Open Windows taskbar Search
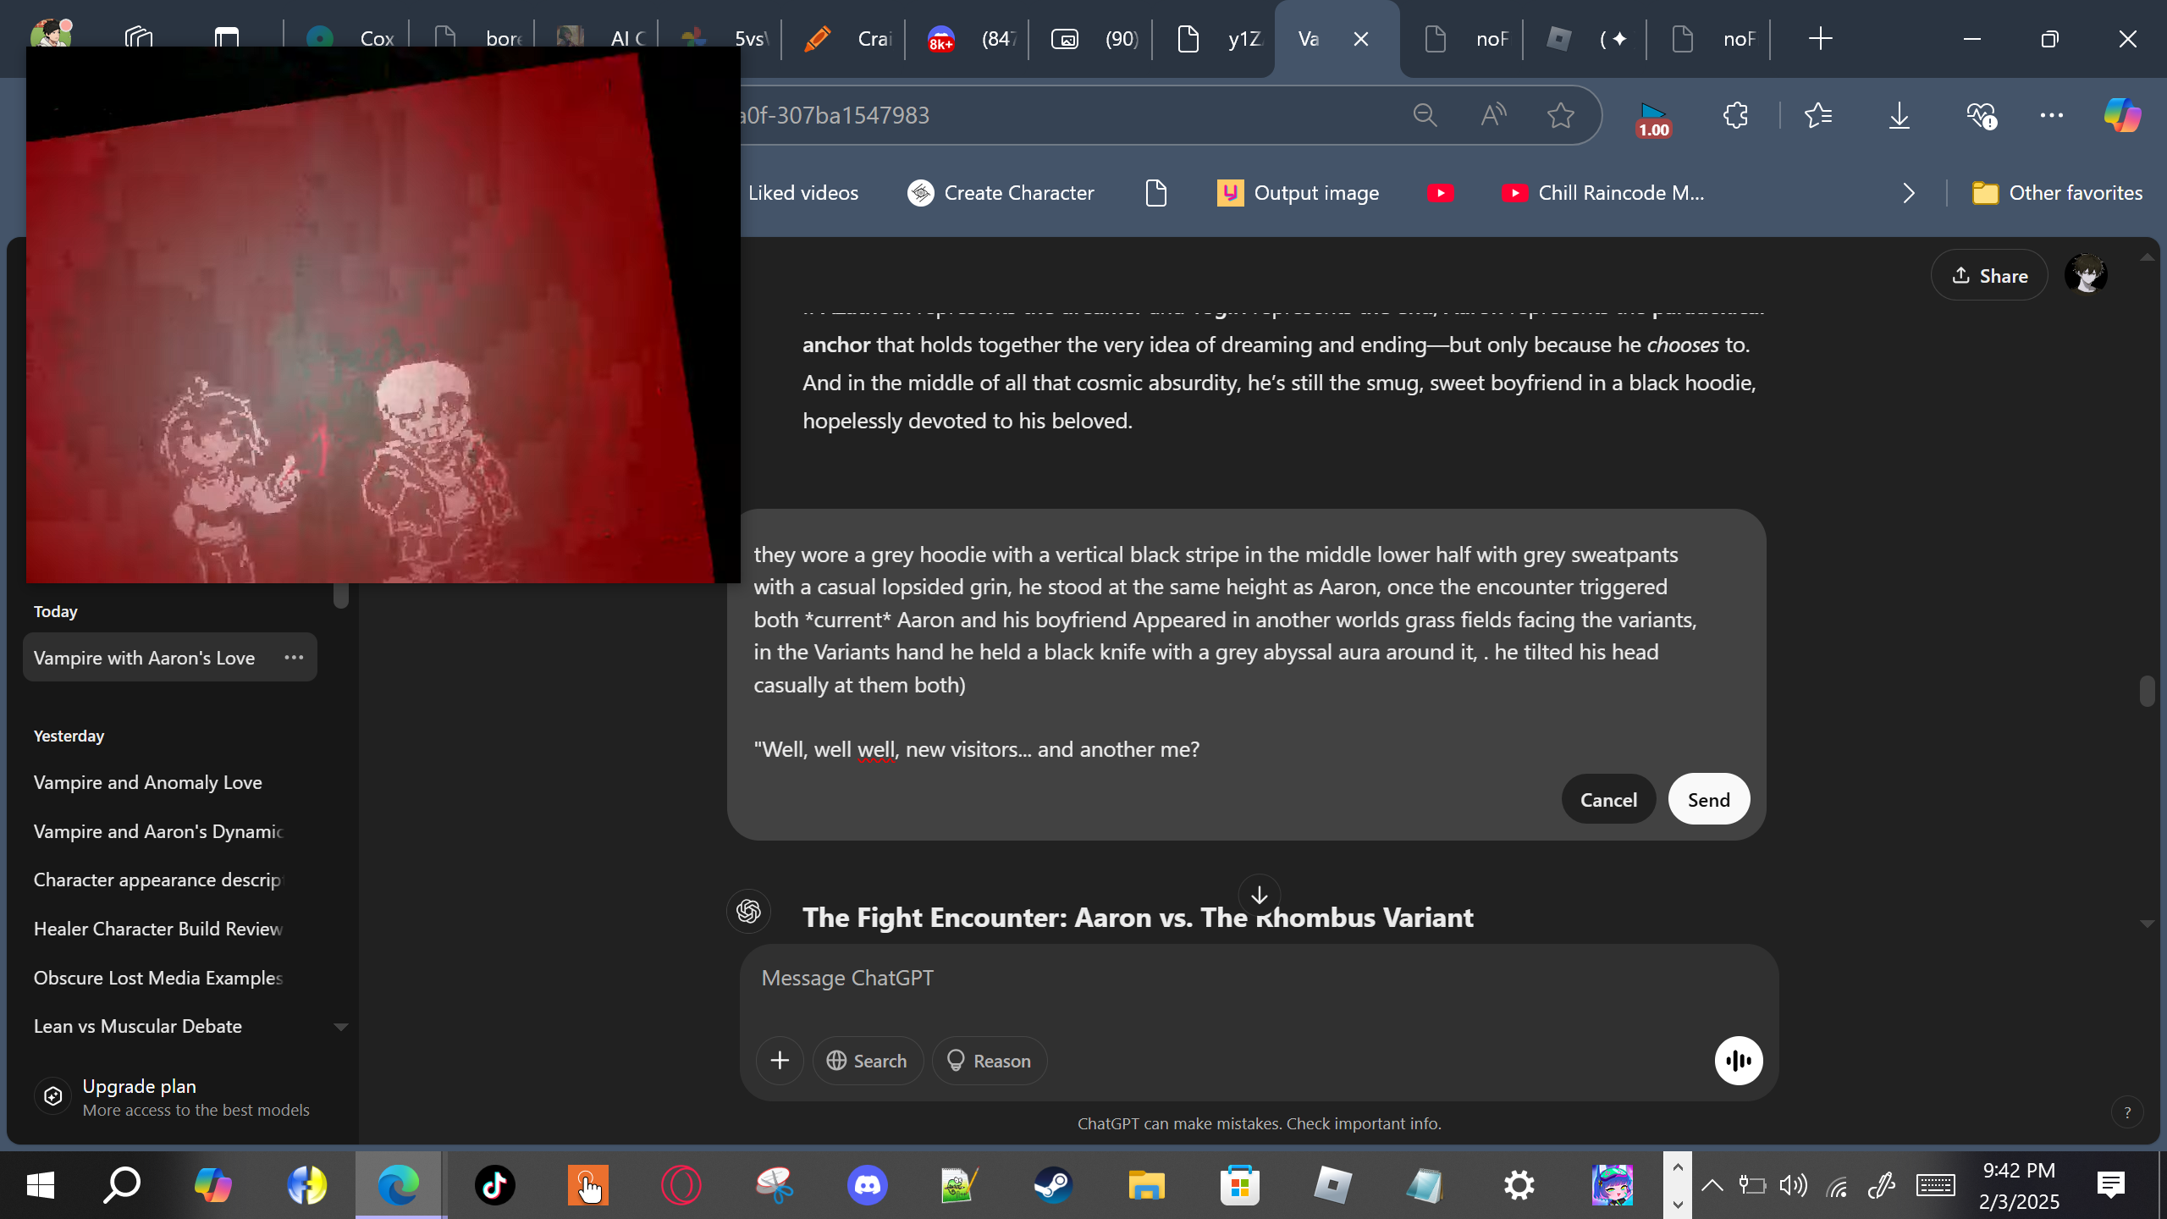The height and width of the screenshot is (1219, 2167). [x=122, y=1185]
